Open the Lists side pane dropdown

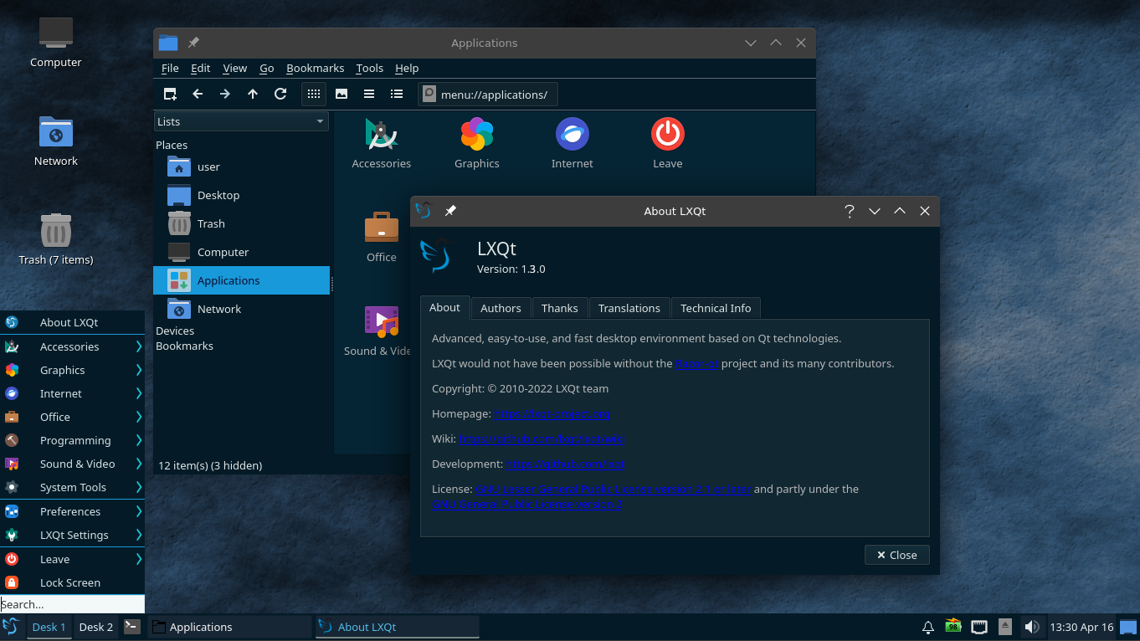click(x=241, y=121)
